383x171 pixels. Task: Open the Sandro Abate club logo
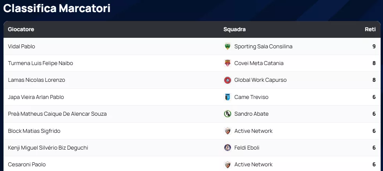pos(228,114)
